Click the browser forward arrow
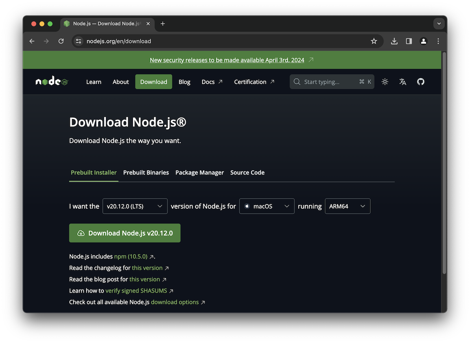Image resolution: width=470 pixels, height=343 pixels. [46, 41]
